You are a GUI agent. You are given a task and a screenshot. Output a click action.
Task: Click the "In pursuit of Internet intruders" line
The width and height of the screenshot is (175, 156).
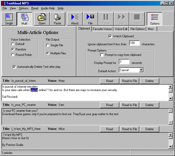coord(20,87)
